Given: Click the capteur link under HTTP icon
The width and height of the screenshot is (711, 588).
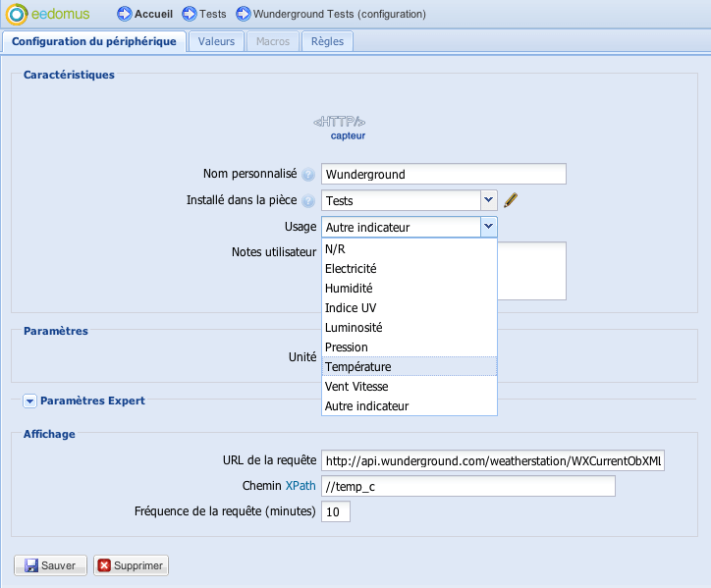Looking at the screenshot, I should pos(348,135).
